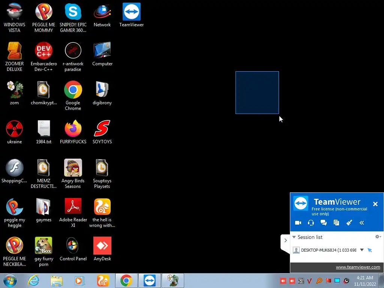Open the Windows Start menu
Viewport: 384px width, 288px height.
10,280
